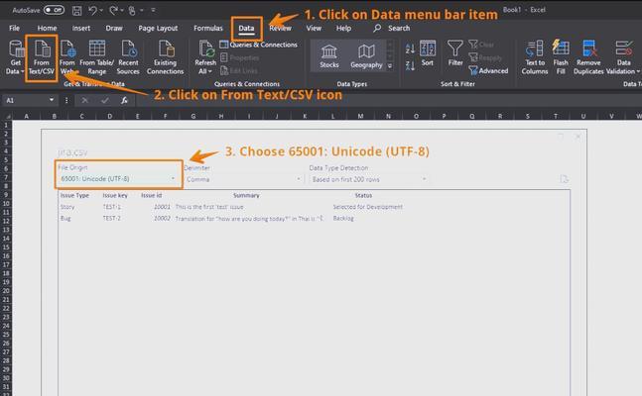Image resolution: width=642 pixels, height=396 pixels.
Task: Toggle the AutoSave switch
Action: pyautogui.click(x=54, y=10)
